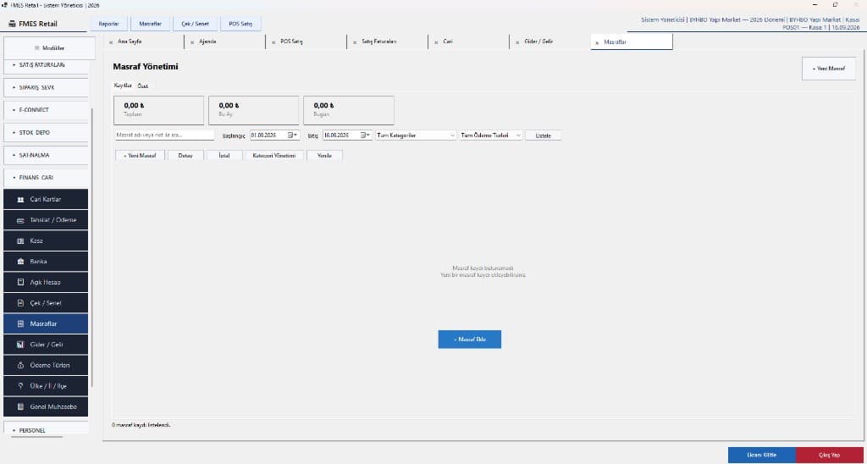
Task: Close the Ana Sayfa tab
Action: pyautogui.click(x=111, y=42)
